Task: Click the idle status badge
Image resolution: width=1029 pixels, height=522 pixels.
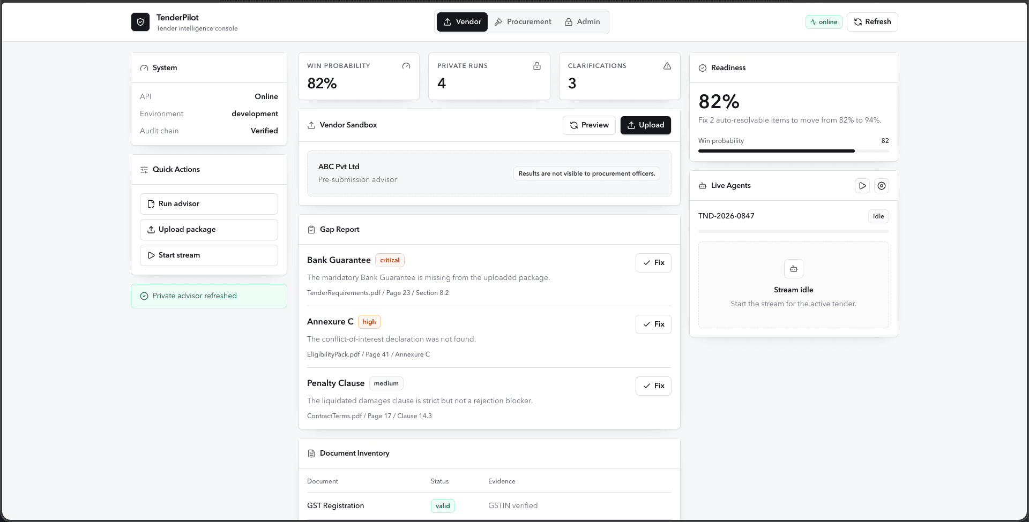Action: tap(878, 216)
